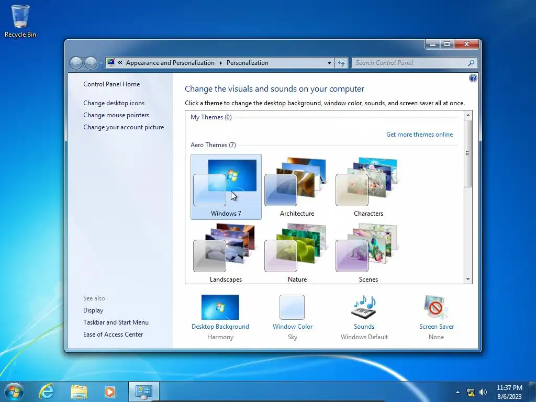Click Show desktop button at taskbar end
The image size is (536, 402).
tap(532, 392)
